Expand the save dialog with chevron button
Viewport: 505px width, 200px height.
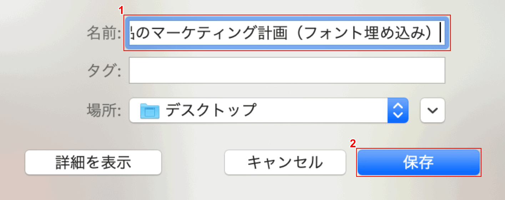coord(433,111)
